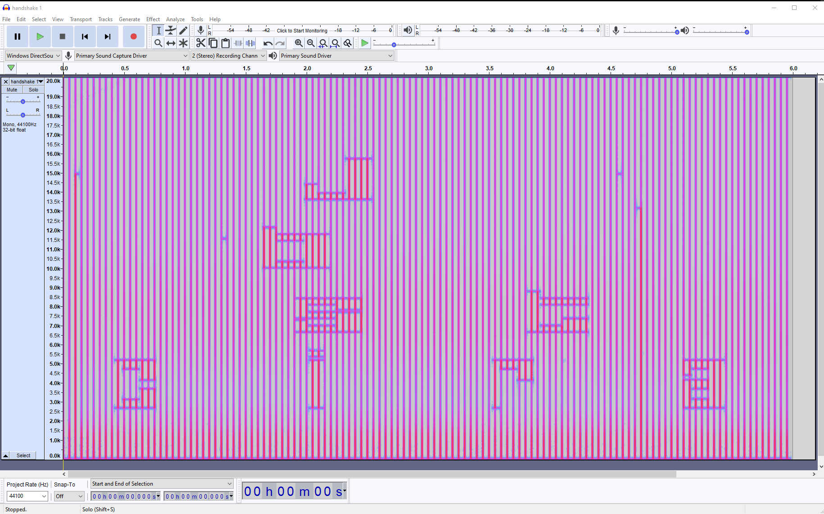This screenshot has height=514, width=824.
Task: Undo the last action
Action: [268, 43]
